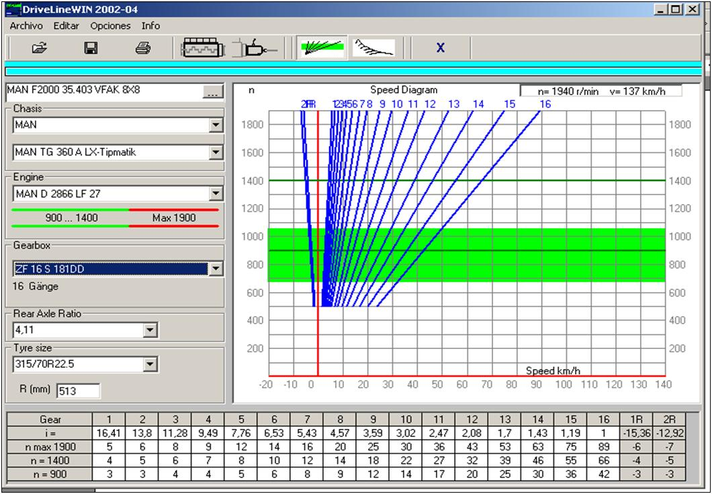Open the Opciones menu
712x494 pixels.
(110, 26)
